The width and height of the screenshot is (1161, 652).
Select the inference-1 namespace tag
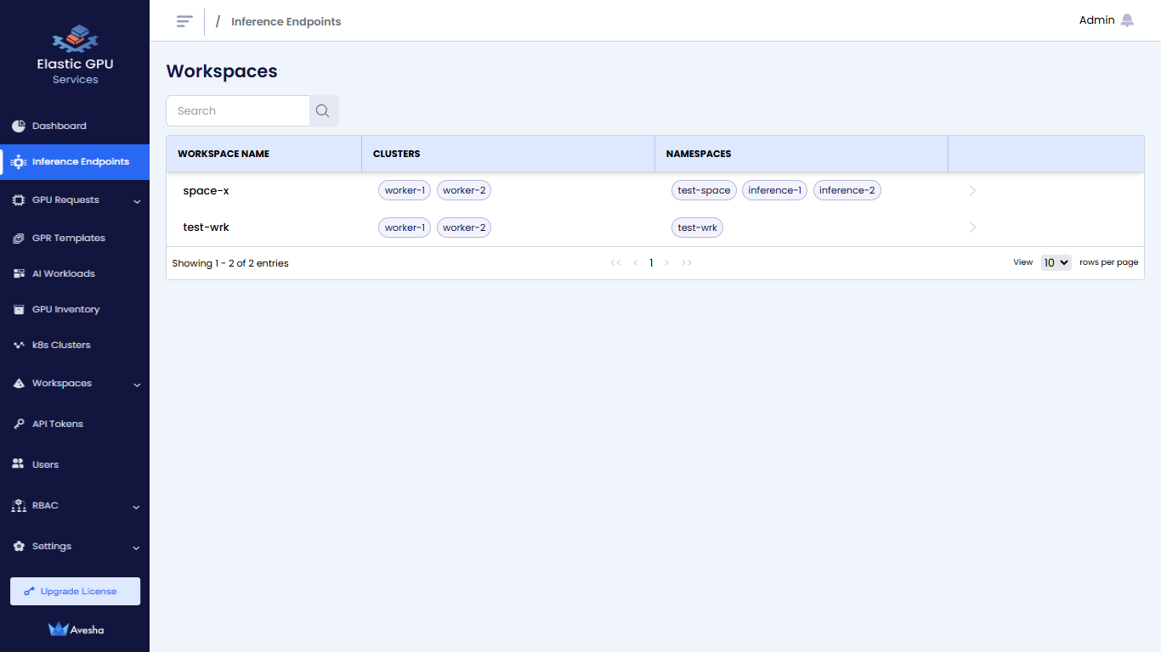coord(774,191)
